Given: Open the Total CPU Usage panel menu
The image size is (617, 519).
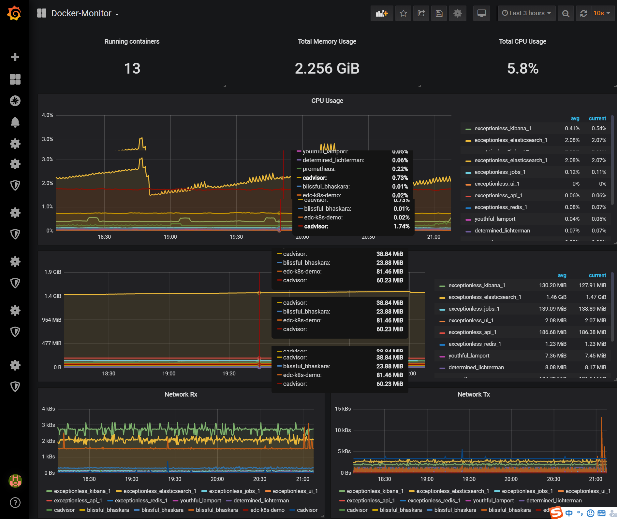Looking at the screenshot, I should pyautogui.click(x=522, y=41).
